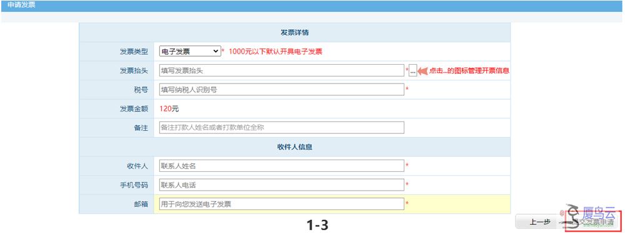Click the 联系人电话 phone number field
Screen dimensions: 625x233
pos(281,185)
